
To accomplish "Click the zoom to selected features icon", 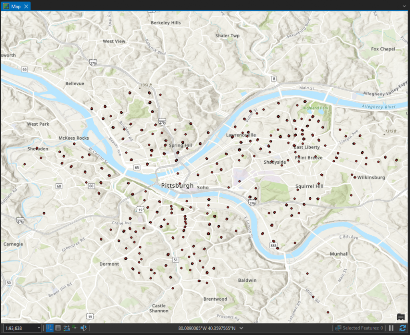I will [338, 328].
